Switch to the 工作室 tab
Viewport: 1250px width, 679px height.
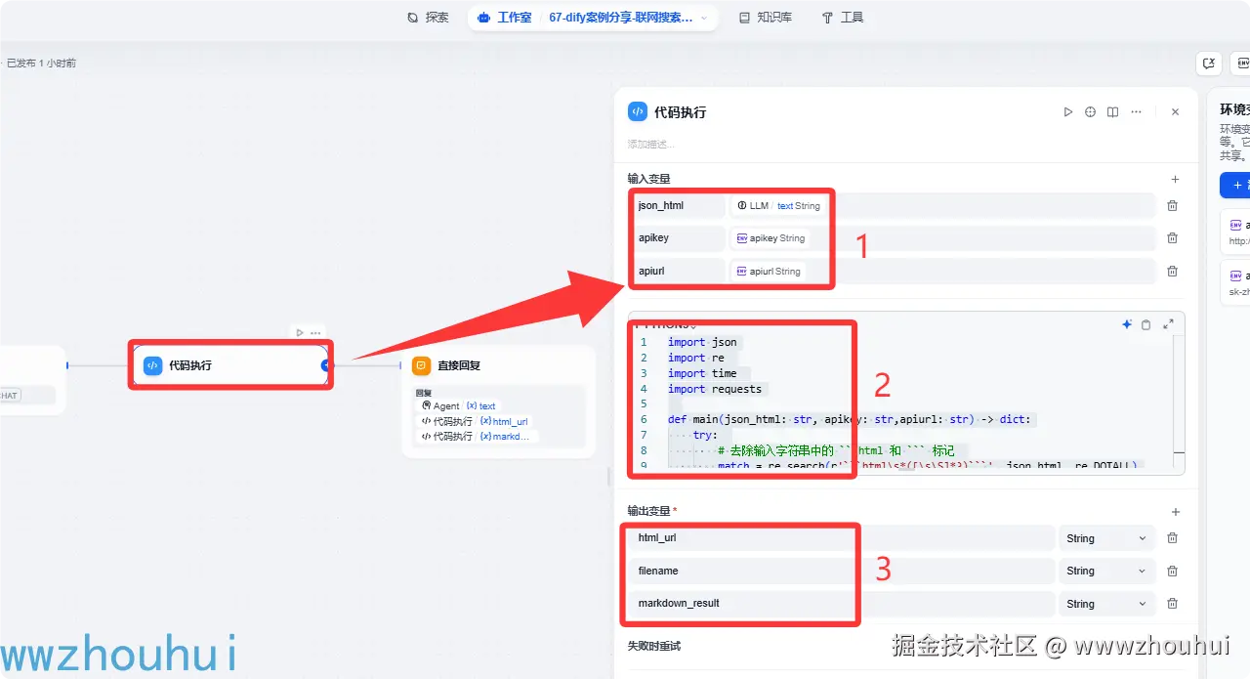[x=504, y=18]
